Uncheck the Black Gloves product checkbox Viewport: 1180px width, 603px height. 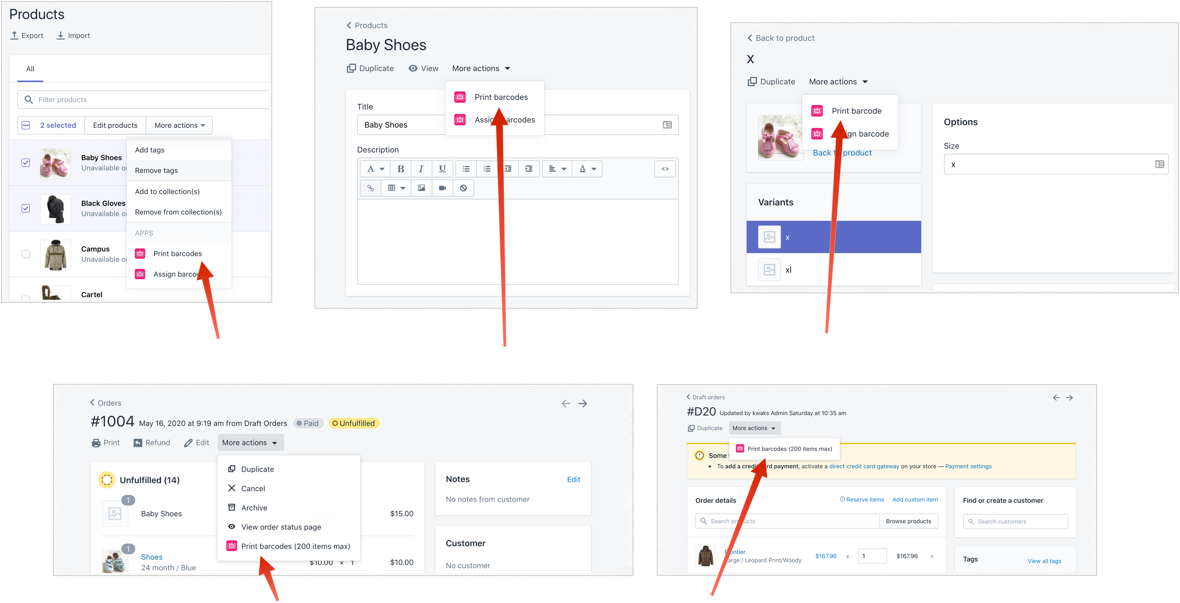pyautogui.click(x=26, y=208)
